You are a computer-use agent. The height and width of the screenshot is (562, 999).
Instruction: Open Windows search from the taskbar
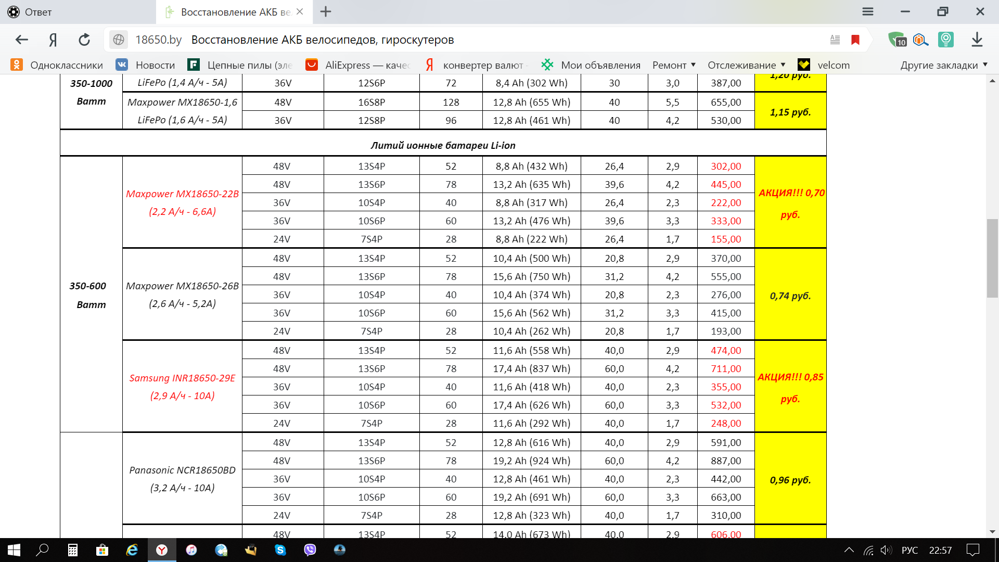(x=42, y=550)
